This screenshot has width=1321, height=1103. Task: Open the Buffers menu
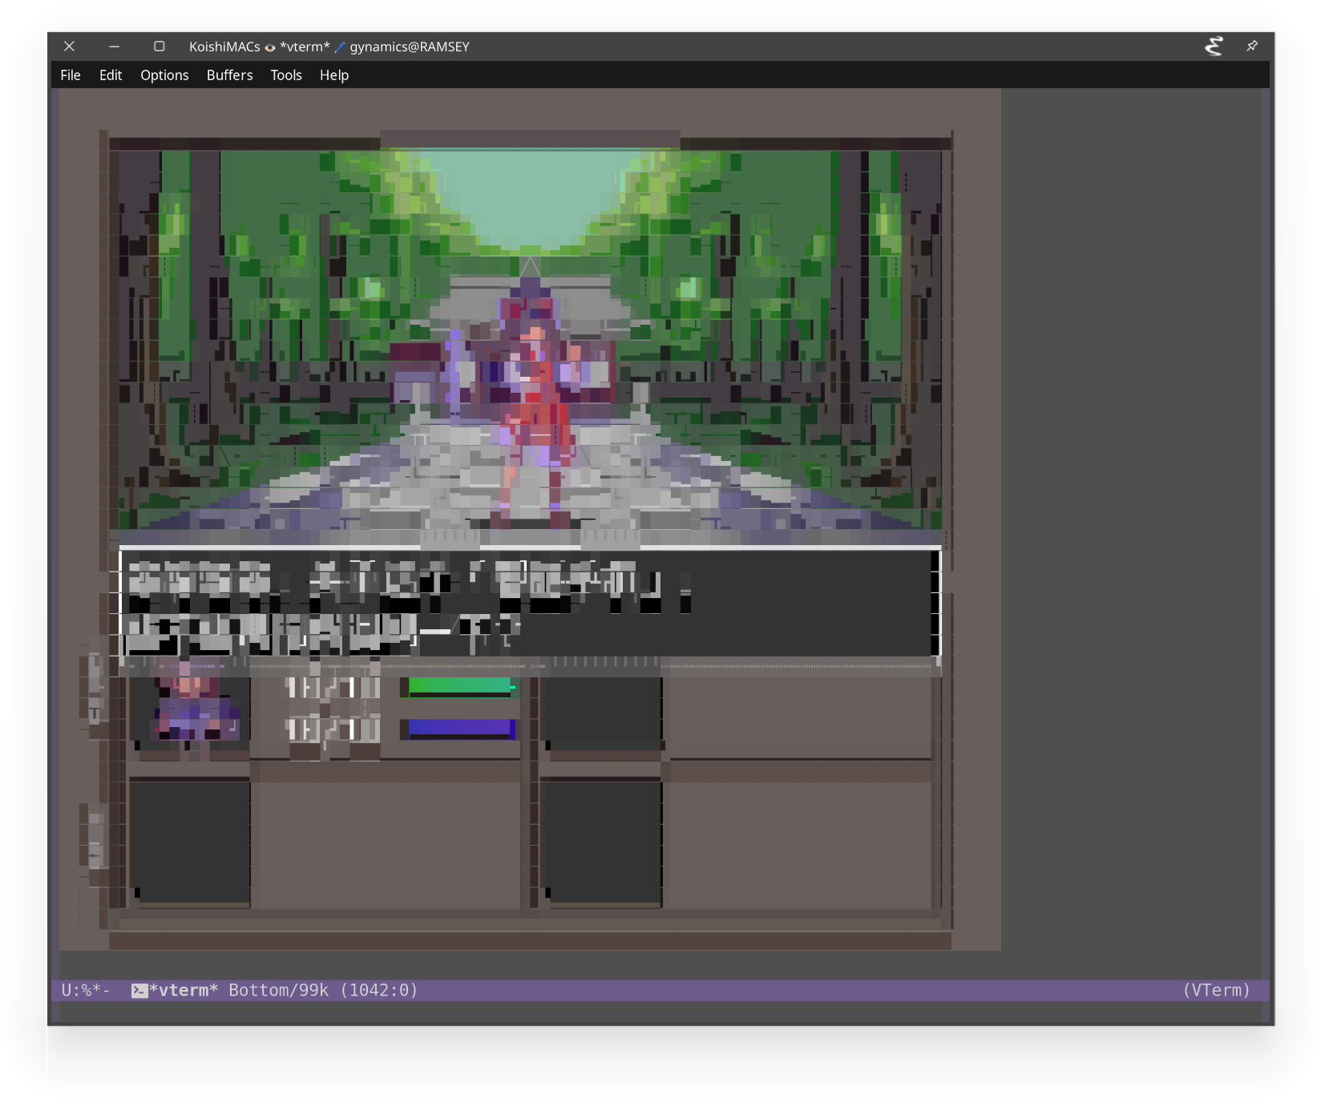[x=229, y=75]
